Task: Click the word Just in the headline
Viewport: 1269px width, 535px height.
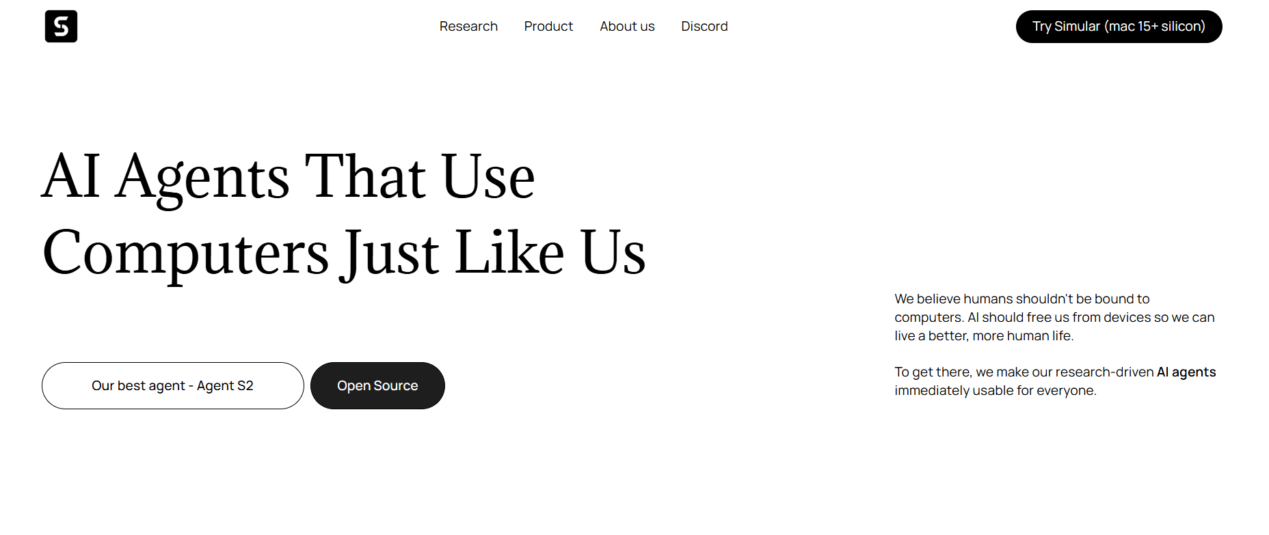Action: tap(391, 253)
